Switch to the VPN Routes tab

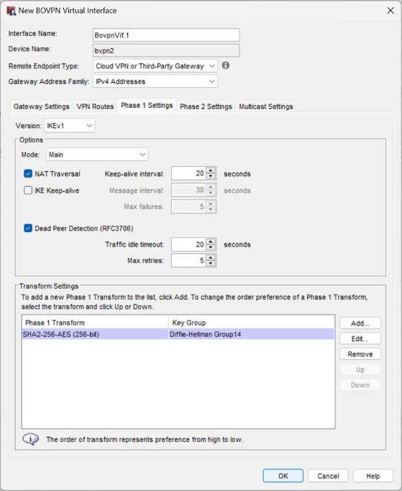95,106
